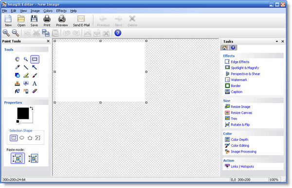Open the Tasks panel dropdown arrow

tap(277, 41)
